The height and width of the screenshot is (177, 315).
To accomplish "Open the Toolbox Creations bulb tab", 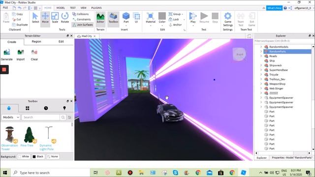I will [x=64, y=108].
